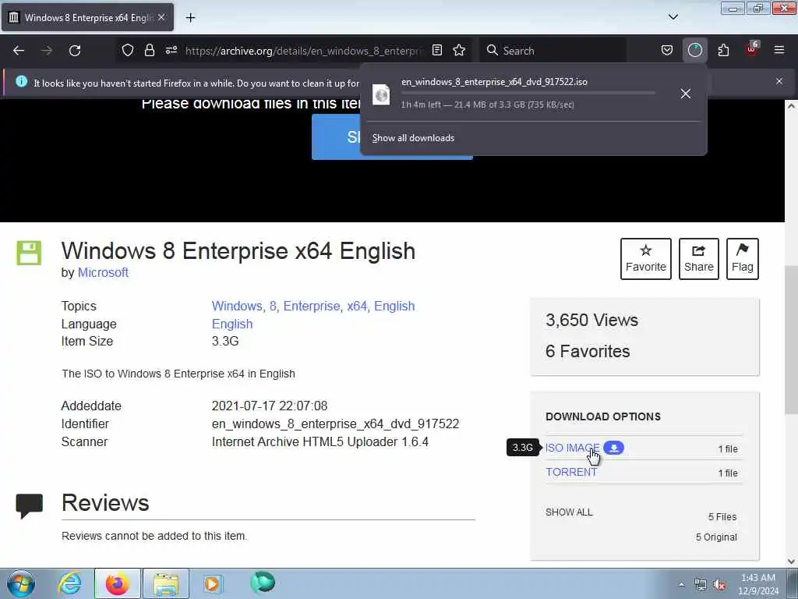Viewport: 798px width, 599px height.
Task: Click the Favorite button
Action: (646, 259)
